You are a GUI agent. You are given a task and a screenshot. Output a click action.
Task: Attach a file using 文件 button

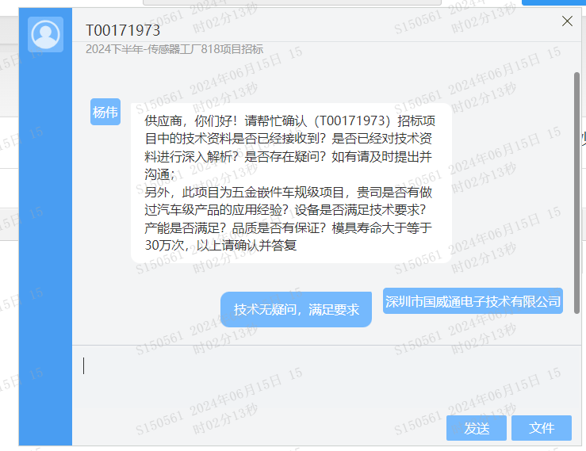[x=541, y=428]
